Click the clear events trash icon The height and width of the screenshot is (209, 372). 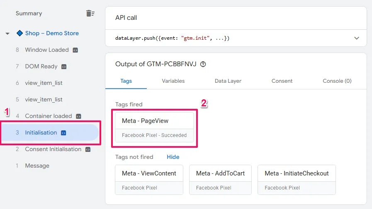(90, 13)
